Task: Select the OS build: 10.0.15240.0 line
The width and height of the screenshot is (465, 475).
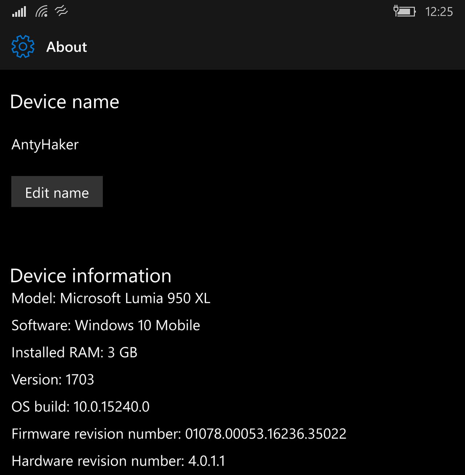Action: click(80, 407)
